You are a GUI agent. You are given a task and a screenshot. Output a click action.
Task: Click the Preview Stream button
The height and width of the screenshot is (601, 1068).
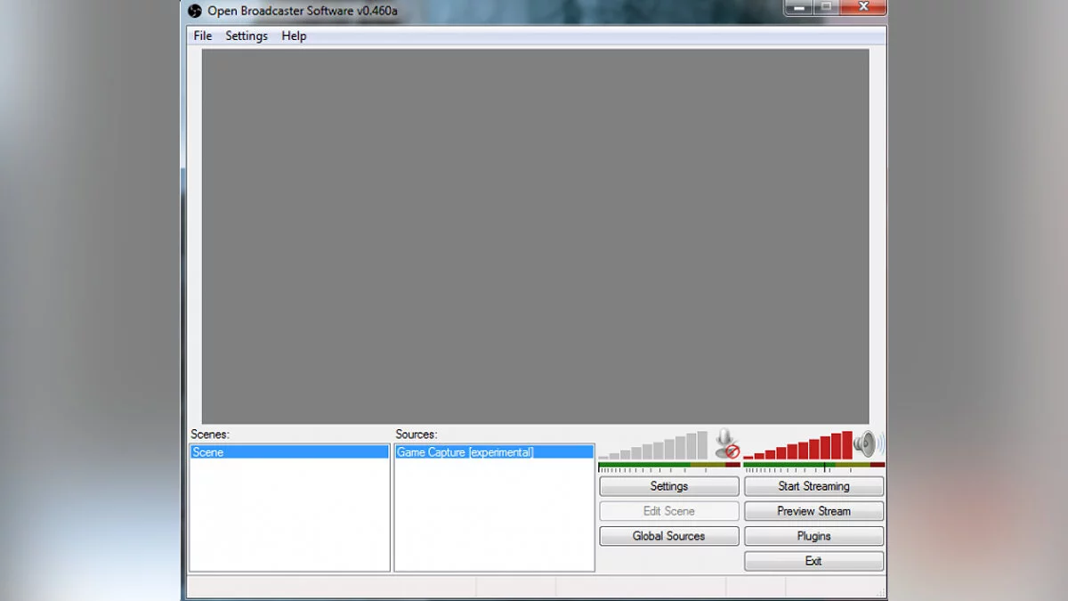pos(813,511)
